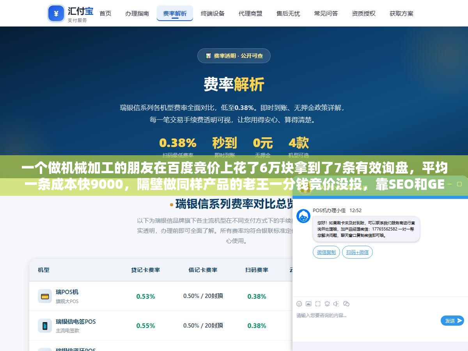Open 办理指南 nav item
This screenshot has width=468, height=351.
pyautogui.click(x=137, y=13)
